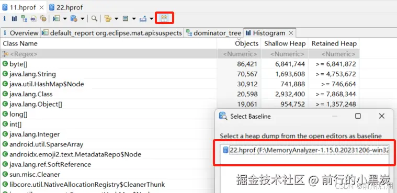The width and height of the screenshot is (397, 193).
Task: Sort by the Objects column header
Action: click(x=239, y=43)
